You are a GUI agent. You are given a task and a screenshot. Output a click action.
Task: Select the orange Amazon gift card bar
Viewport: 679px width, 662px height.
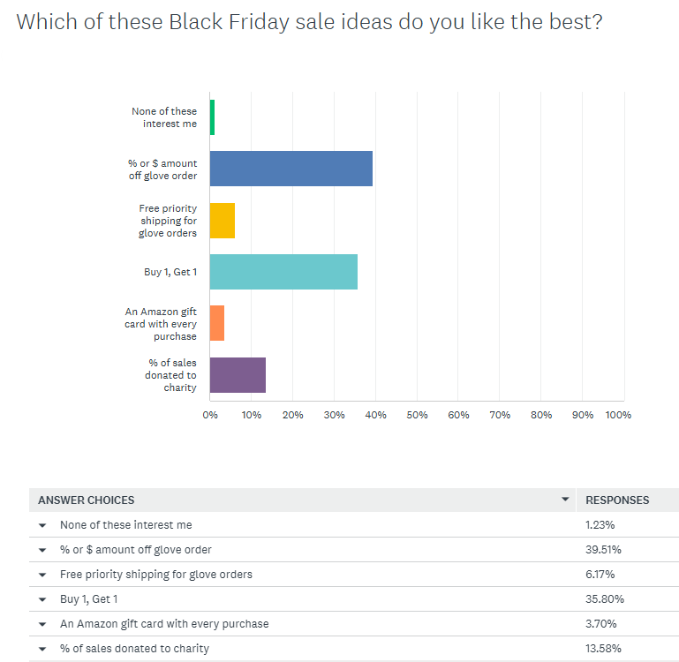coord(217,323)
